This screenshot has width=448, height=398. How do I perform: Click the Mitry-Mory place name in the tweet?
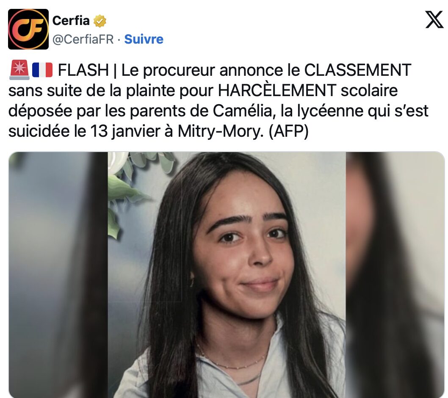point(221,131)
